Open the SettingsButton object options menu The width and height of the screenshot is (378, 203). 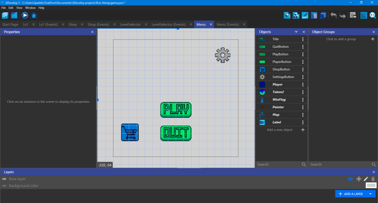[x=303, y=77]
